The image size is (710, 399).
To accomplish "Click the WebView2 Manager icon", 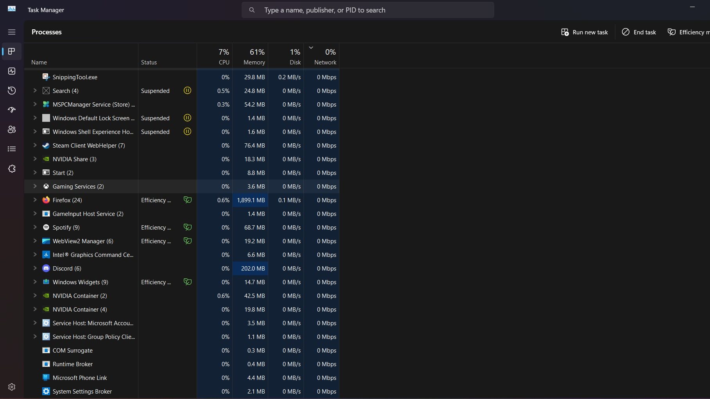I will click(x=46, y=241).
